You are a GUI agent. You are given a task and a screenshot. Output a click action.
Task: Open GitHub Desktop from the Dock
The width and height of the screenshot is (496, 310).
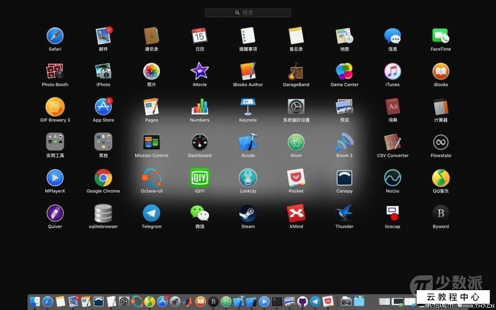click(x=303, y=301)
